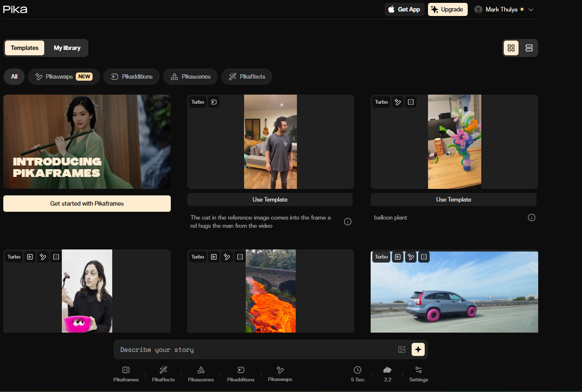The image size is (582, 392).
Task: Show info for the balloon plant template
Action: pos(532,218)
